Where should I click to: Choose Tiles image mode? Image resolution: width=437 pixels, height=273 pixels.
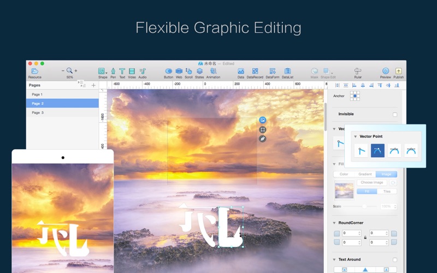[x=387, y=192]
